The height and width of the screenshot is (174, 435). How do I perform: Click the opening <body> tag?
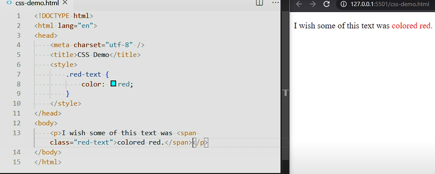click(x=46, y=123)
